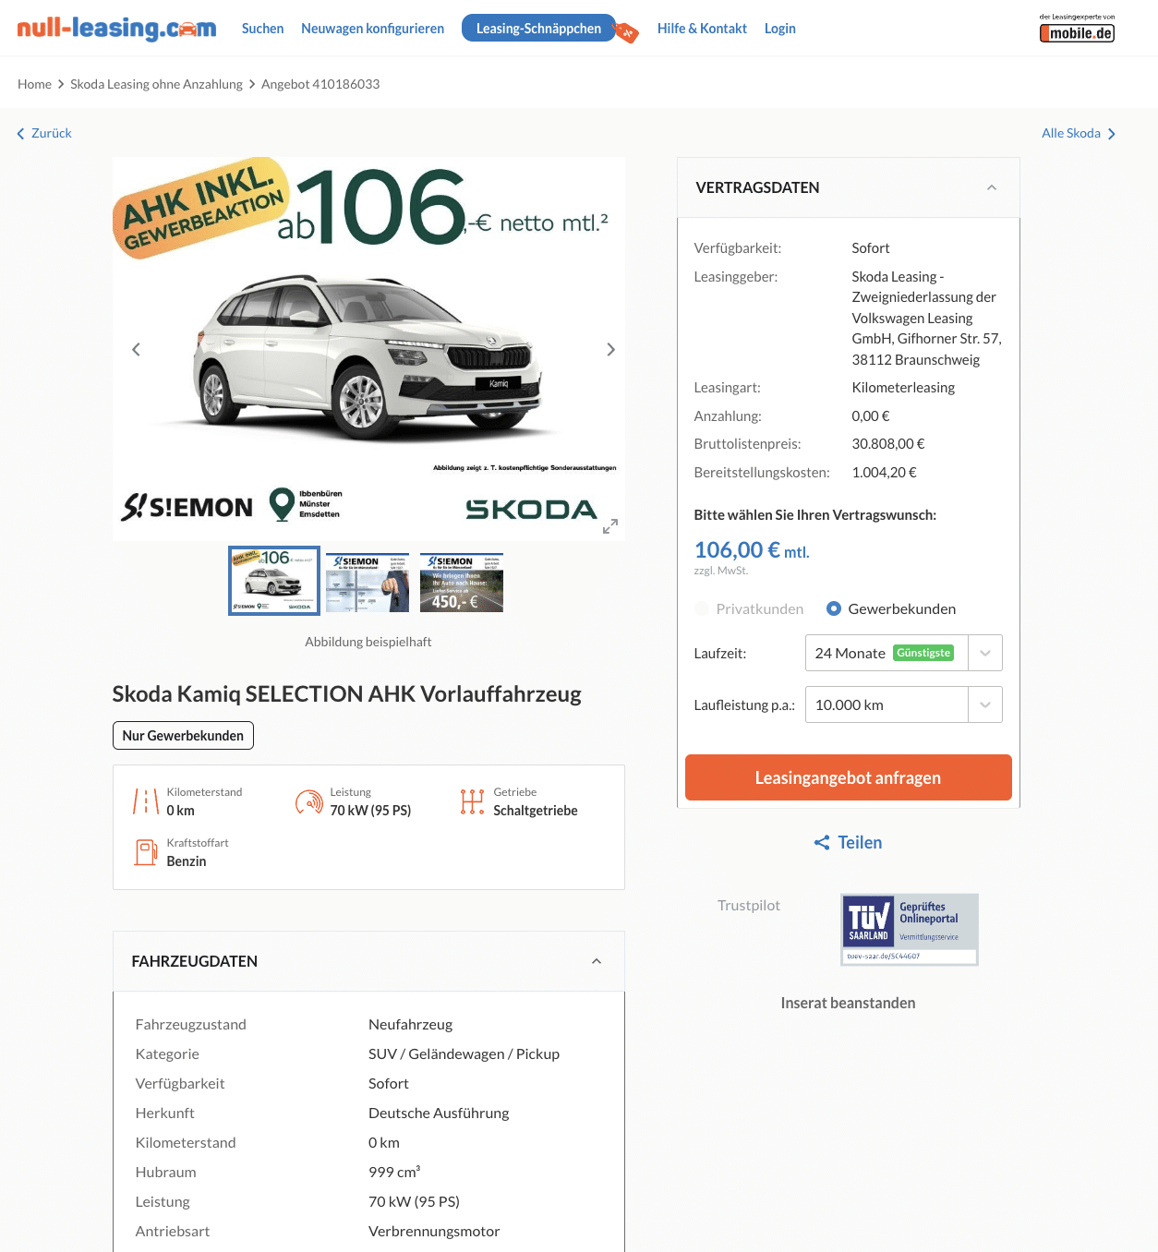This screenshot has height=1252, width=1158.
Task: Click the Zurück back arrow icon
Action: (21, 134)
